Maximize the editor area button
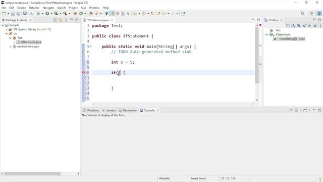This screenshot has height=182, width=323. pos(258,20)
